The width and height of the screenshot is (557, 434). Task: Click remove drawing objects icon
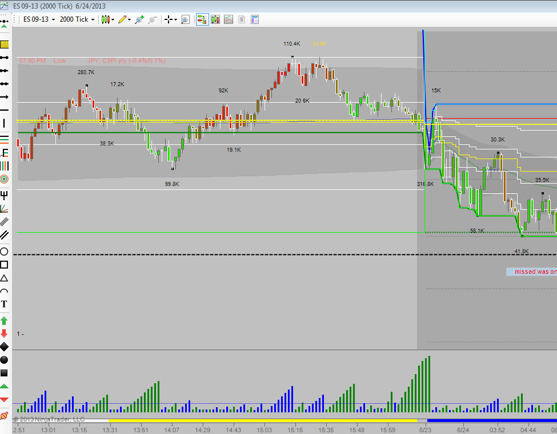(4, 415)
